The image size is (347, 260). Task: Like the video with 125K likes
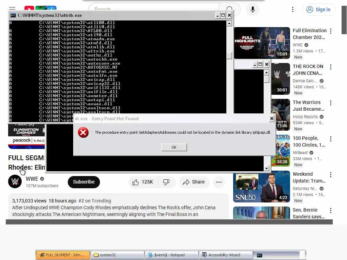click(143, 182)
